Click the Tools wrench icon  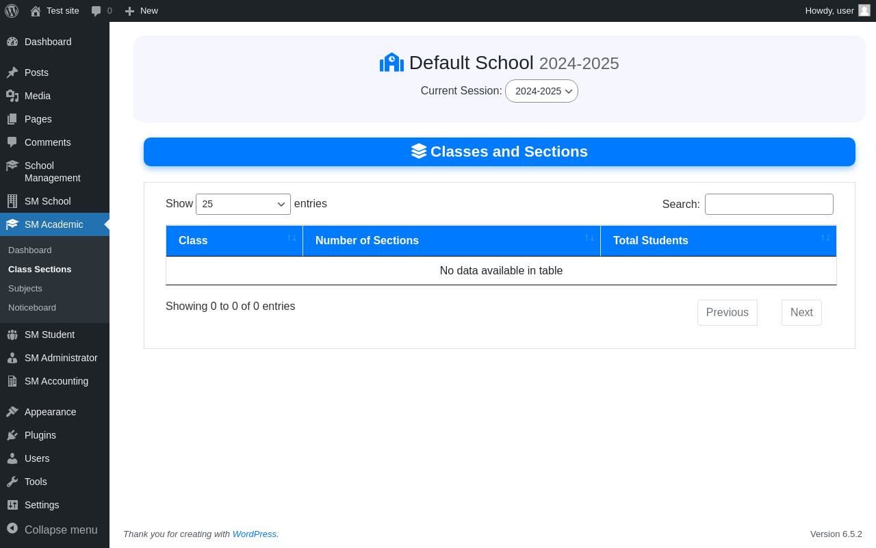click(12, 482)
